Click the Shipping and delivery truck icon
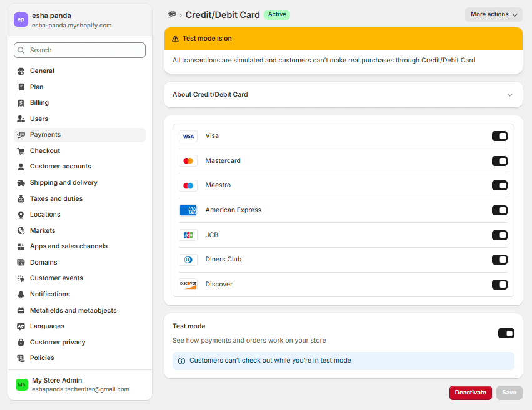 [21, 183]
